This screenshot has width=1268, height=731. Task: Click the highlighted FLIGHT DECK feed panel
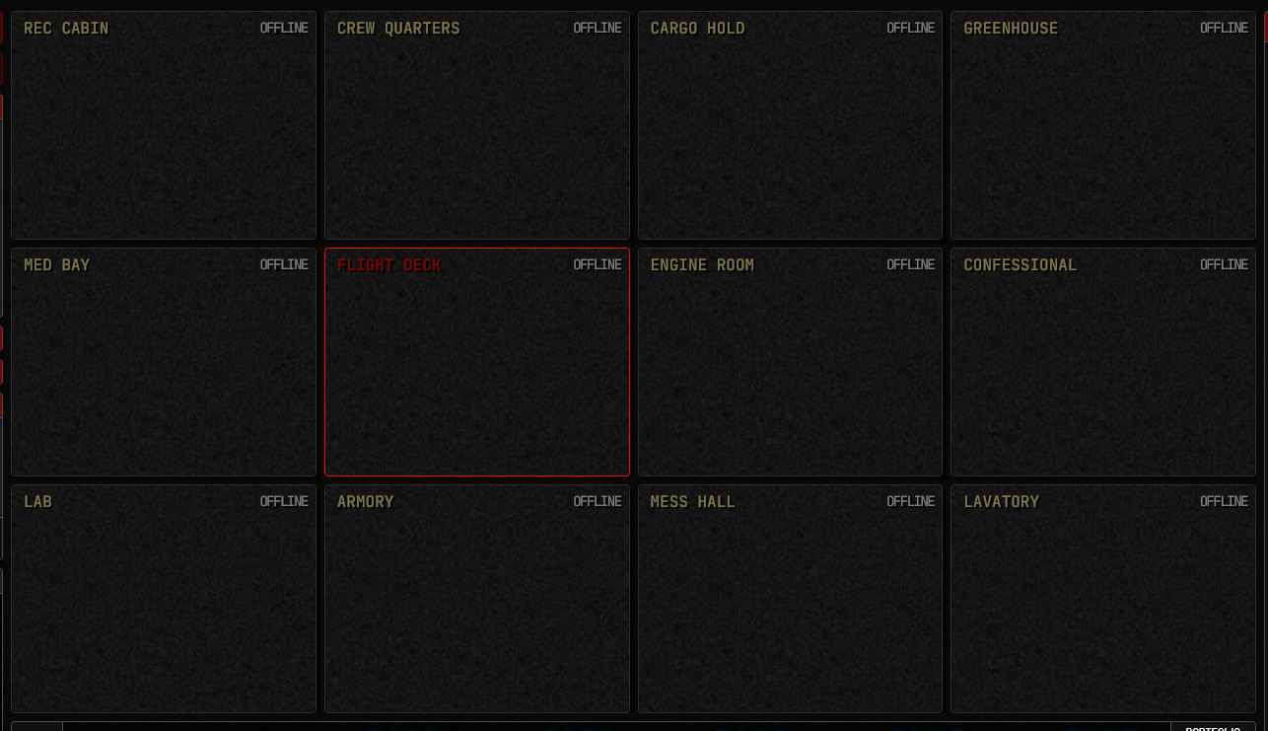477,362
